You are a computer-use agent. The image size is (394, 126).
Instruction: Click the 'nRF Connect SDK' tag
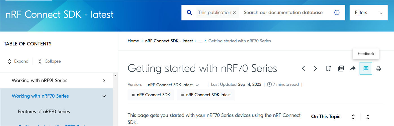(151, 95)
